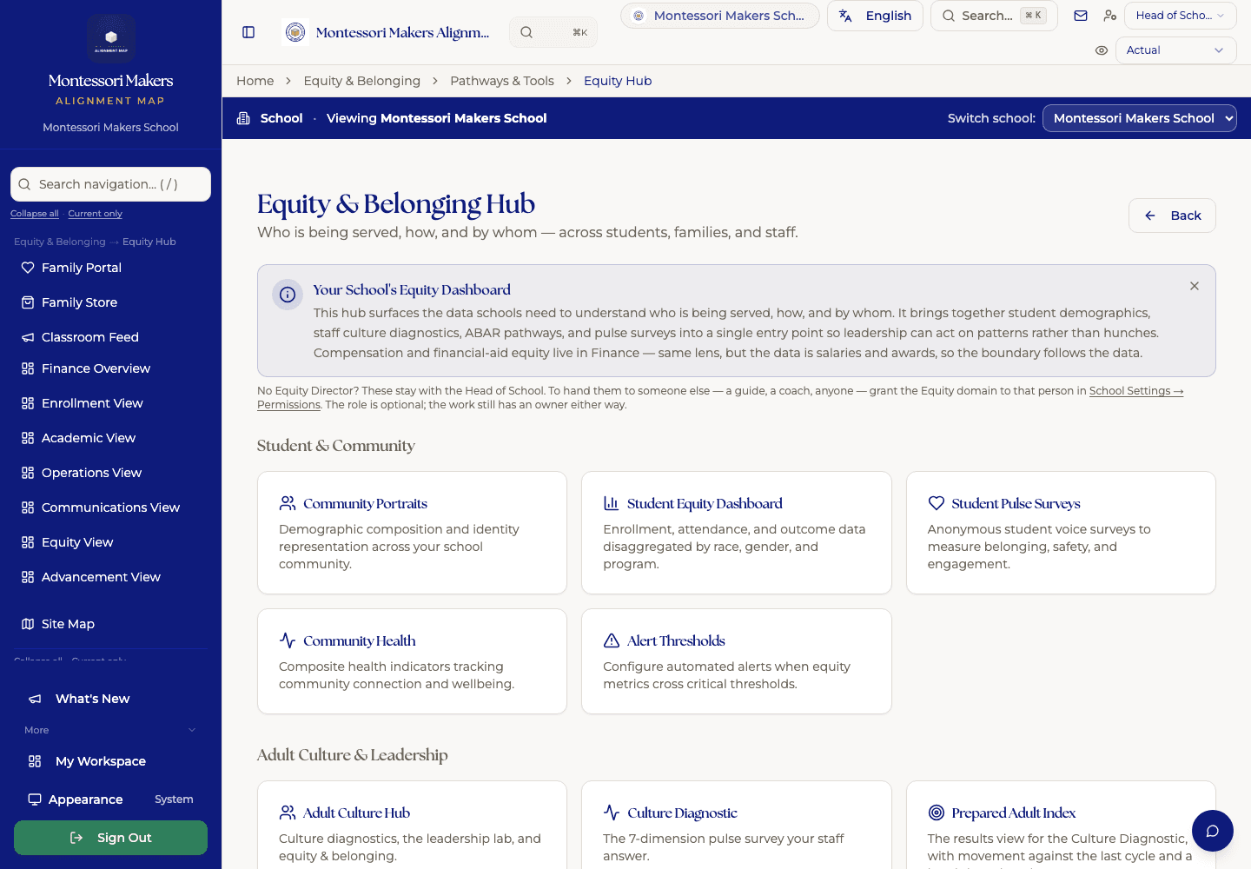The height and width of the screenshot is (869, 1251).
Task: Open the Montessori Makers School selector pill
Action: click(719, 16)
